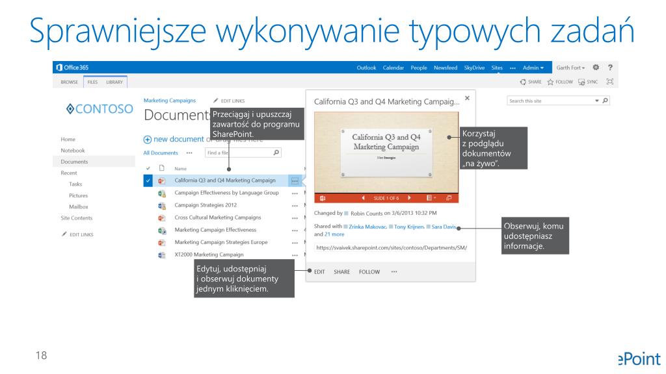Switch to the Files ribbon tab
Image resolution: width=666 pixels, height=374 pixels.
[92, 82]
